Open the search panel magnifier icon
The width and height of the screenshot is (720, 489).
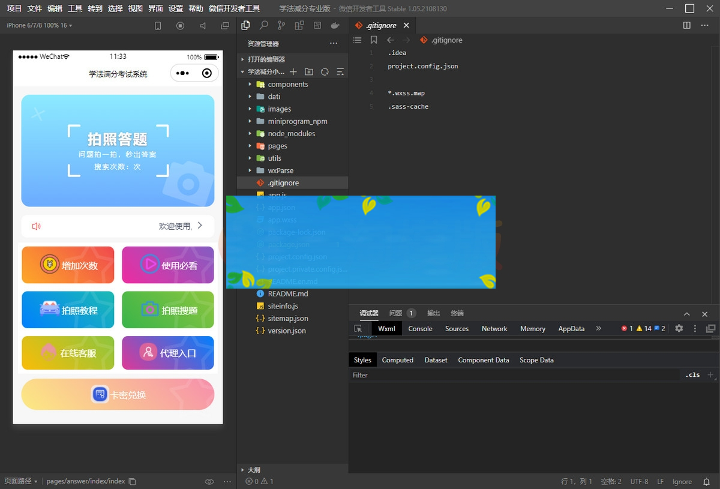coord(263,26)
